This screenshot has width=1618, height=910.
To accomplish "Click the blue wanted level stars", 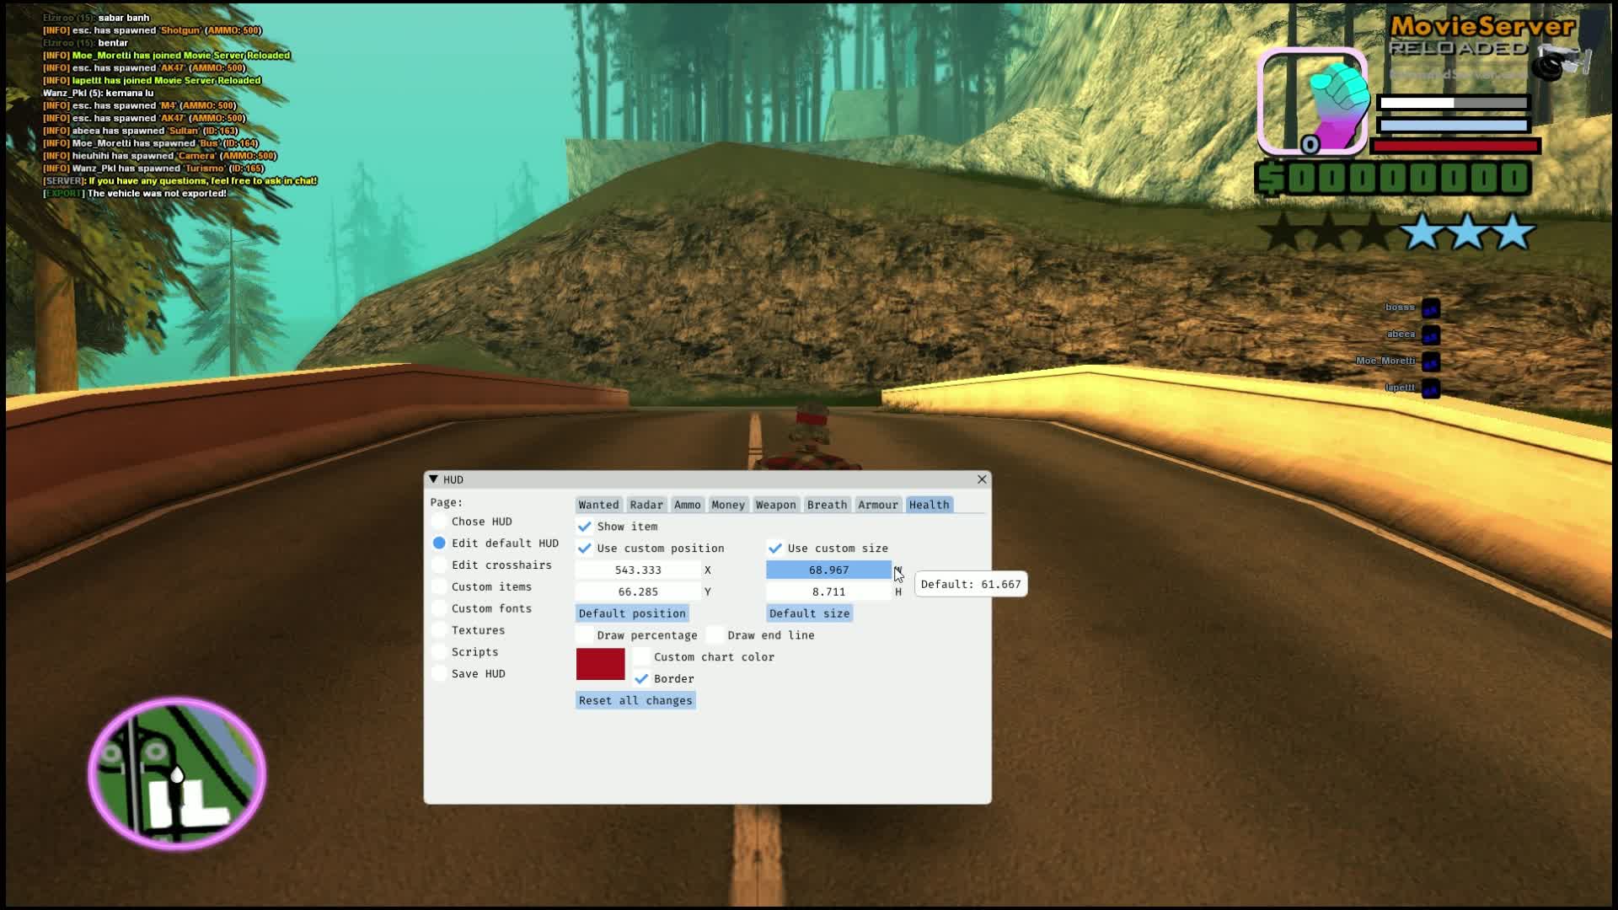I will tap(1467, 232).
